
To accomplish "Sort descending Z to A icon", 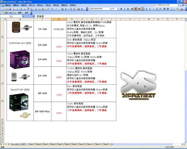I will pyautogui.click(x=74, y=9).
